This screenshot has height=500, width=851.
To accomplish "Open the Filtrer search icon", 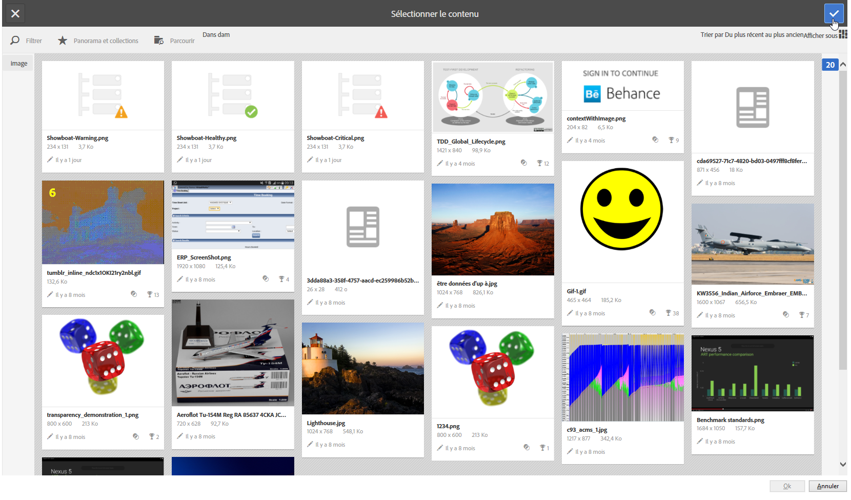I will click(15, 41).
